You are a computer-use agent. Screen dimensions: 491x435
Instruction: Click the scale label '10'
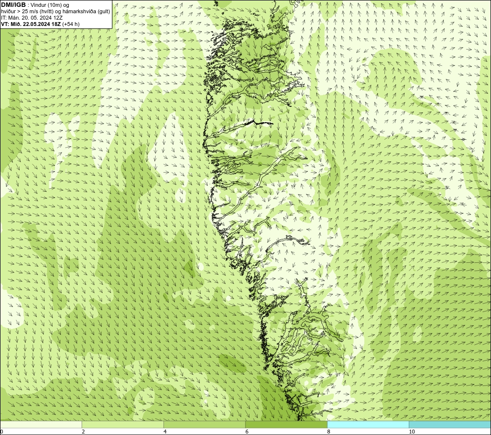pyautogui.click(x=412, y=432)
